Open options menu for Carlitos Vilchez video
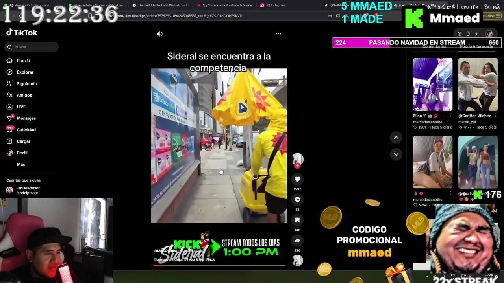Image resolution: width=504 pixels, height=283 pixels. [495, 116]
